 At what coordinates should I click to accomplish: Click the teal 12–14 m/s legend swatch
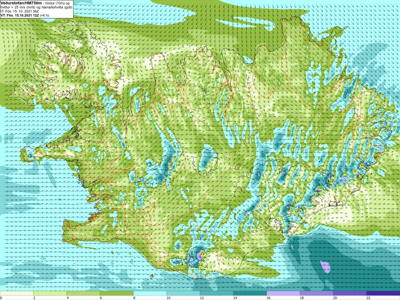pos(217,293)
